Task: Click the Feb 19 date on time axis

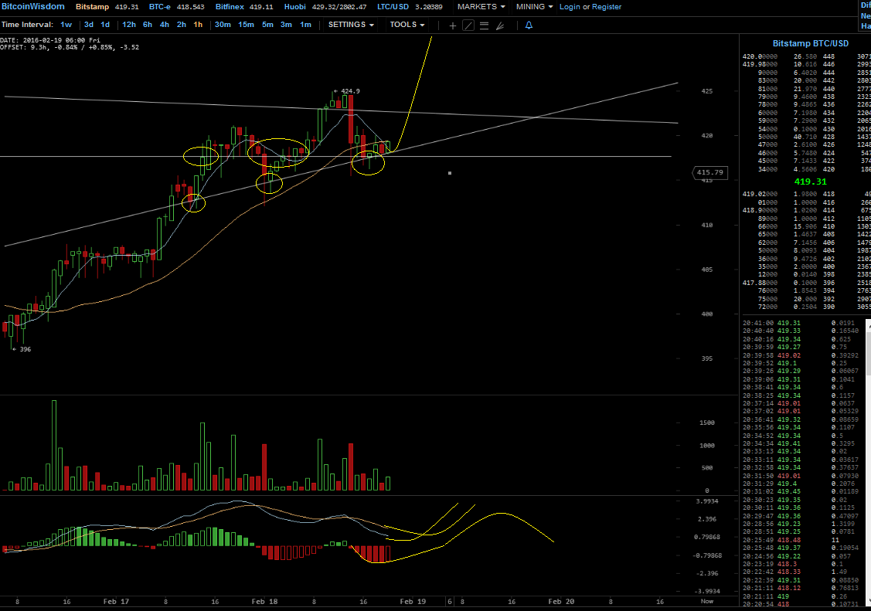Action: (413, 602)
